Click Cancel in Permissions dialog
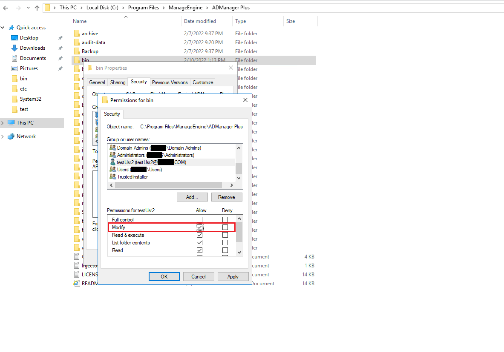 click(x=199, y=277)
